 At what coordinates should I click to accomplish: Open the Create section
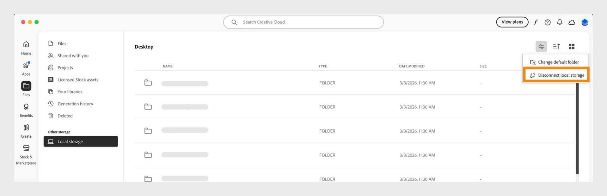[x=26, y=131]
